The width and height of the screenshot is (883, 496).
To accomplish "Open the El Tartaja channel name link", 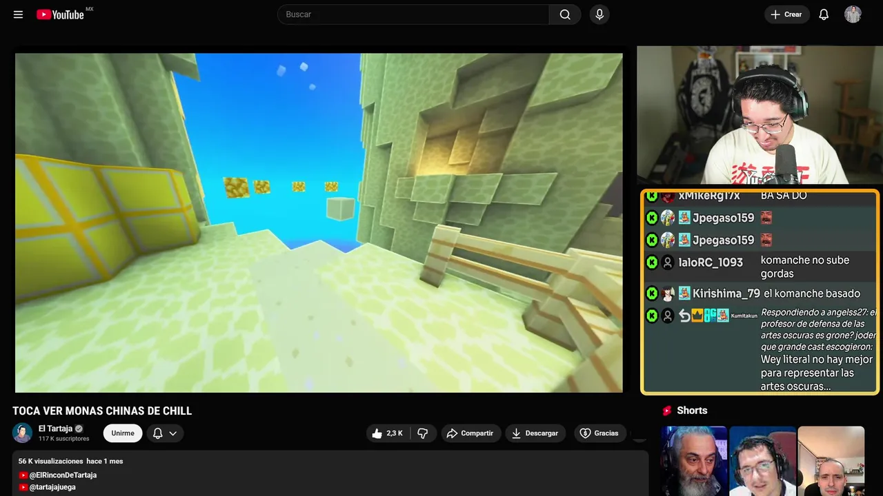I will pyautogui.click(x=55, y=428).
